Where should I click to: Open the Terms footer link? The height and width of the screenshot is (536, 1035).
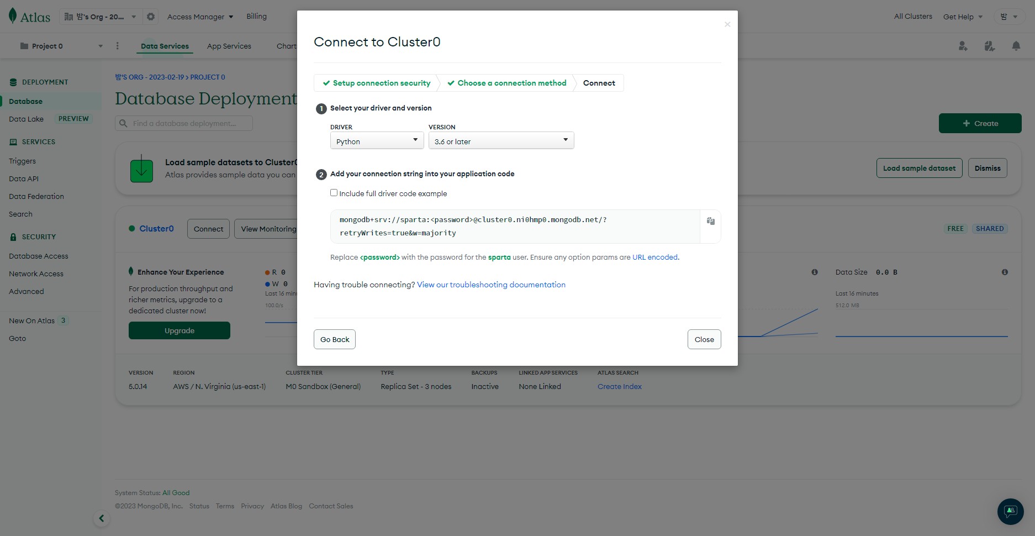point(225,506)
